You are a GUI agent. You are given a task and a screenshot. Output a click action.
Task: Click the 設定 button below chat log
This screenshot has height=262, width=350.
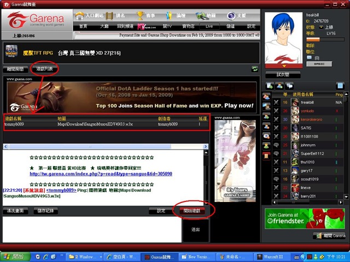pos(161,211)
